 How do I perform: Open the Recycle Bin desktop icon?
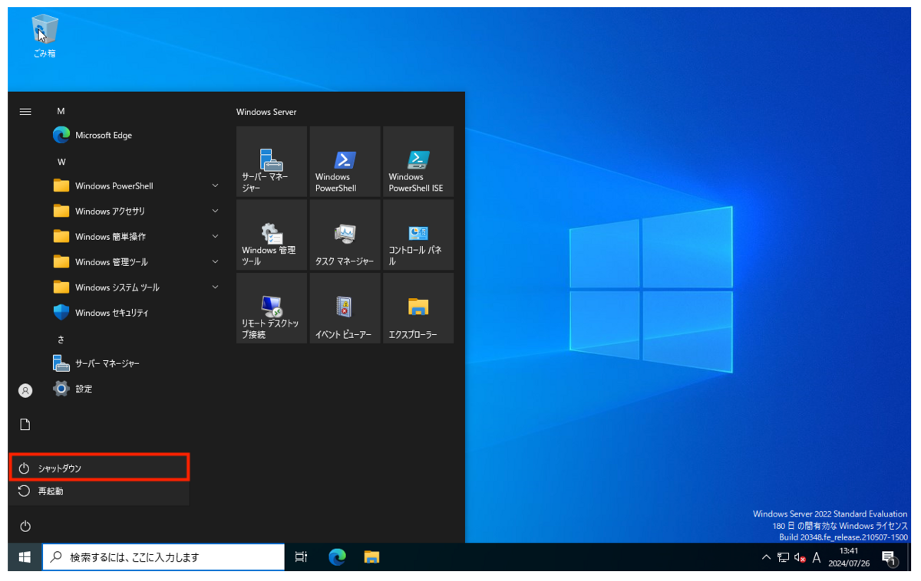(x=45, y=37)
